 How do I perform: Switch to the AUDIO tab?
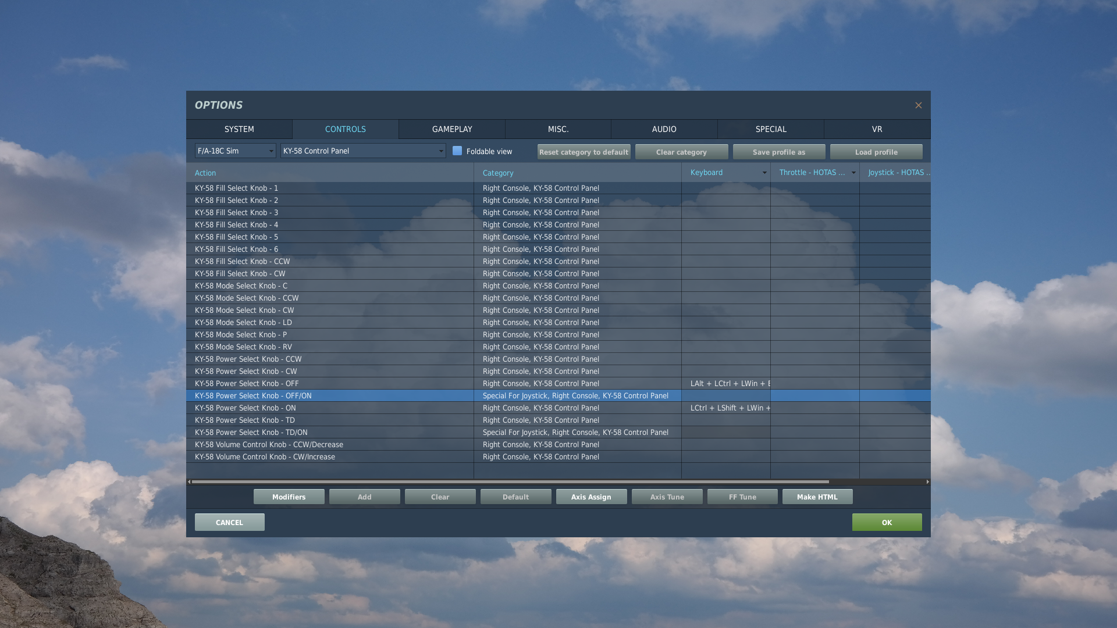click(664, 129)
